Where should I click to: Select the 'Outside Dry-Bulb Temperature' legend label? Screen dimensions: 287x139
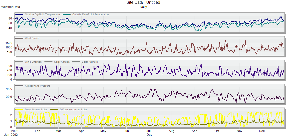[x=42, y=14]
